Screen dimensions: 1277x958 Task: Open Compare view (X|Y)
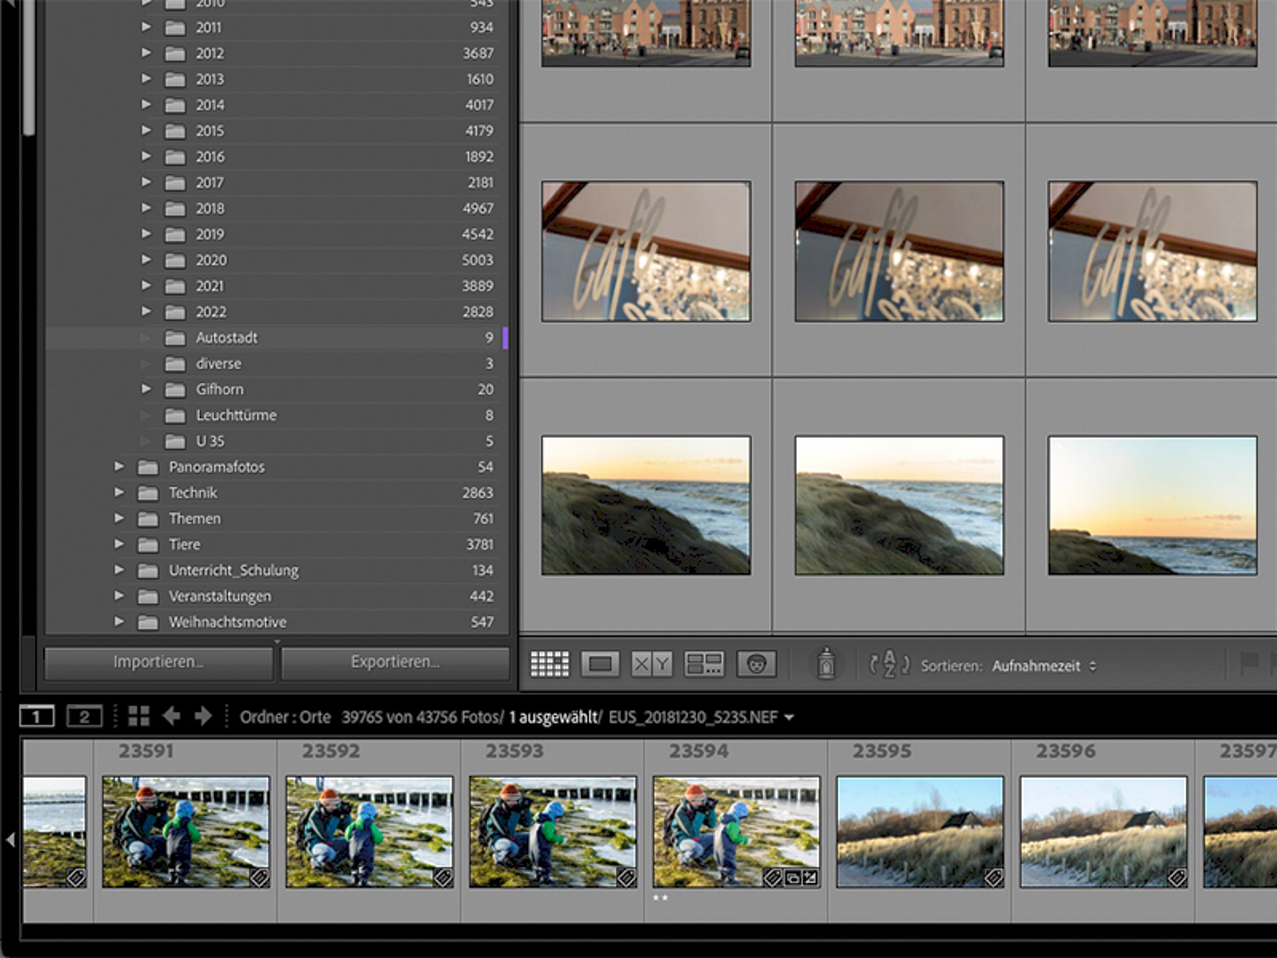pyautogui.click(x=651, y=665)
